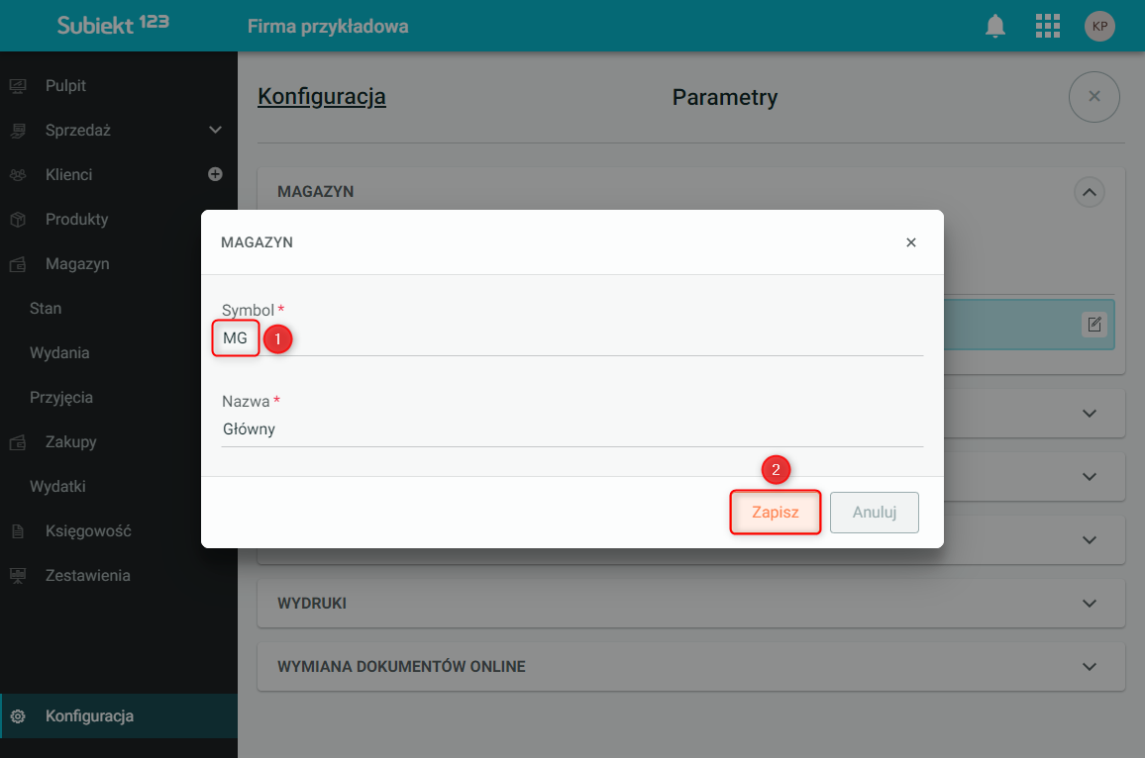Open the Księgowość menu item
Screen dimensions: 1145x758
click(x=88, y=531)
